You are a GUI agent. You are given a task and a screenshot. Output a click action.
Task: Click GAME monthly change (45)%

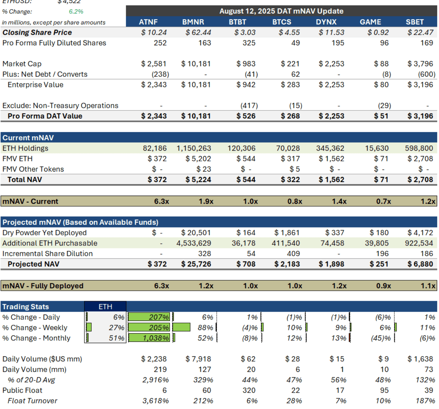pos(381,338)
